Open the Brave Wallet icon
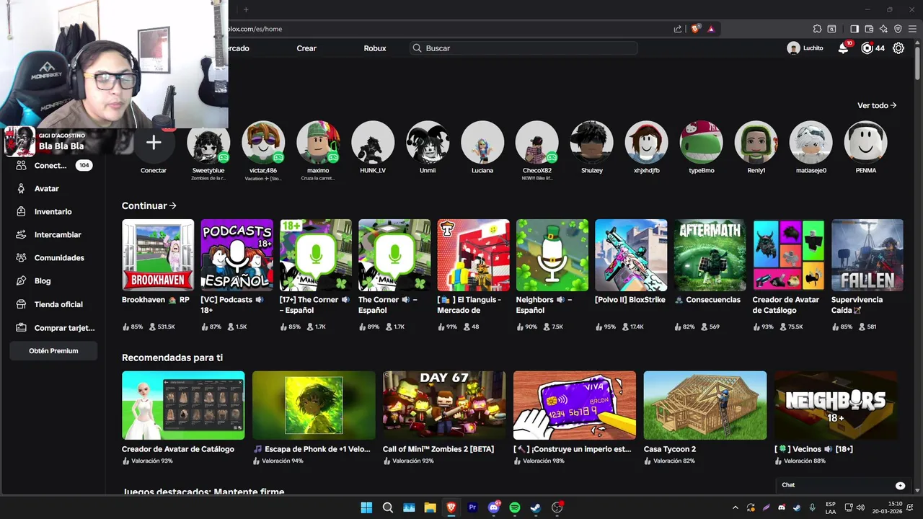Screen dimensions: 923x519 (x=869, y=29)
